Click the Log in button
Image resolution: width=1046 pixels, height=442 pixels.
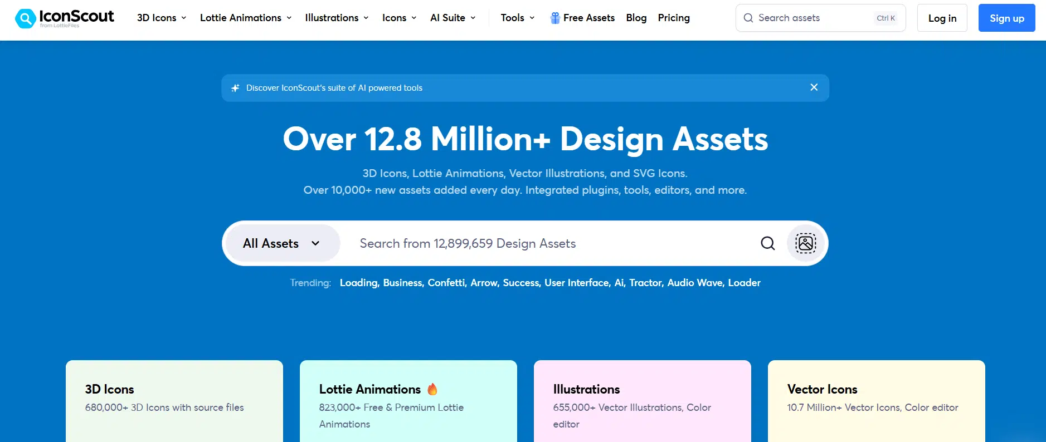(942, 18)
